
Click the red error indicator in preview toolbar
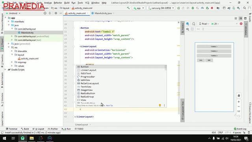tap(241, 24)
